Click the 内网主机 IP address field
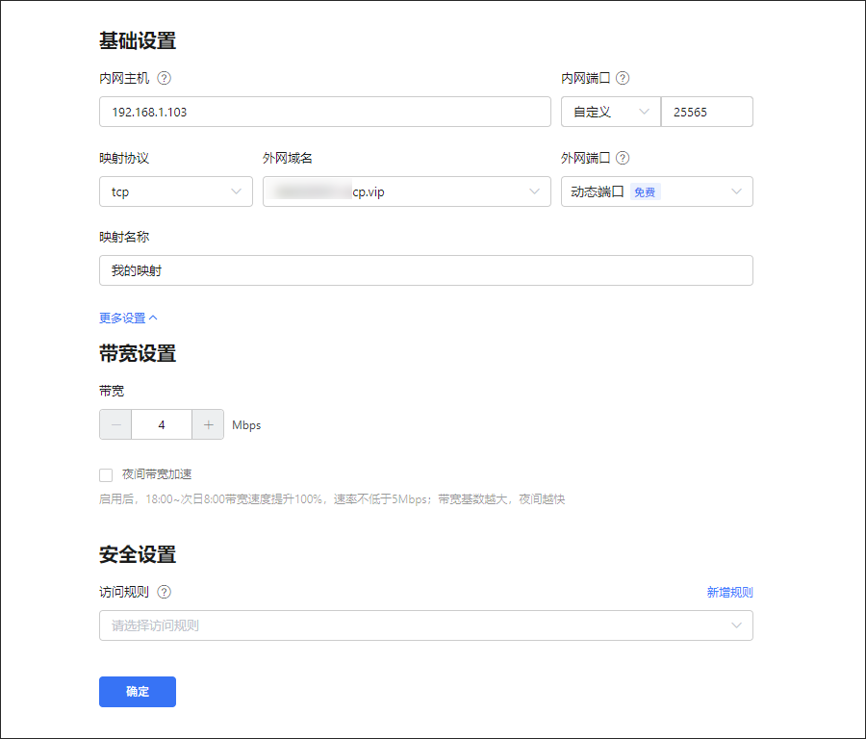The width and height of the screenshot is (866, 739). tap(324, 112)
